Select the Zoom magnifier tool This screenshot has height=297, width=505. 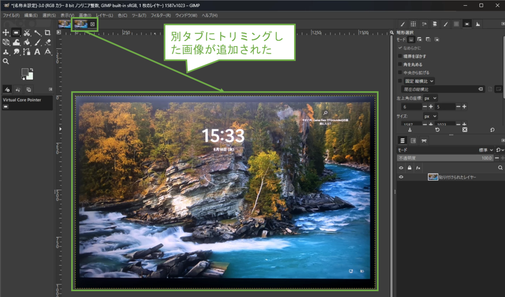[x=6, y=61]
